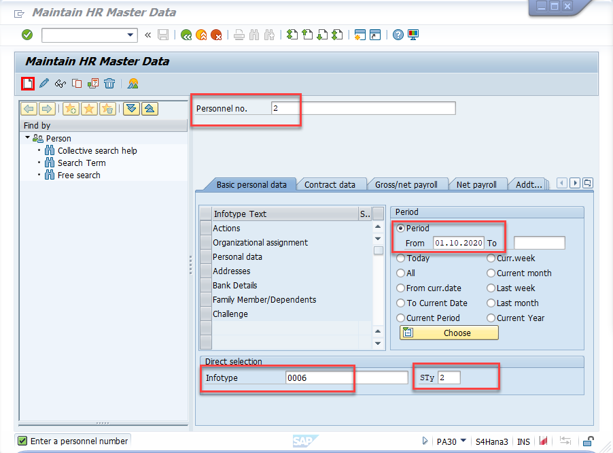This screenshot has height=453, width=613.
Task: Go to next page icon
Action: (322, 35)
